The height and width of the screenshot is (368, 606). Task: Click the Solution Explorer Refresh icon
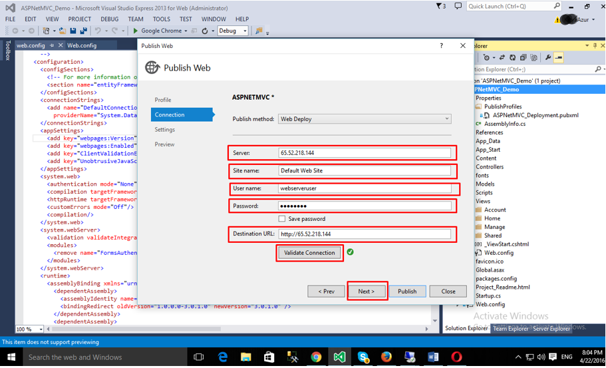512,58
